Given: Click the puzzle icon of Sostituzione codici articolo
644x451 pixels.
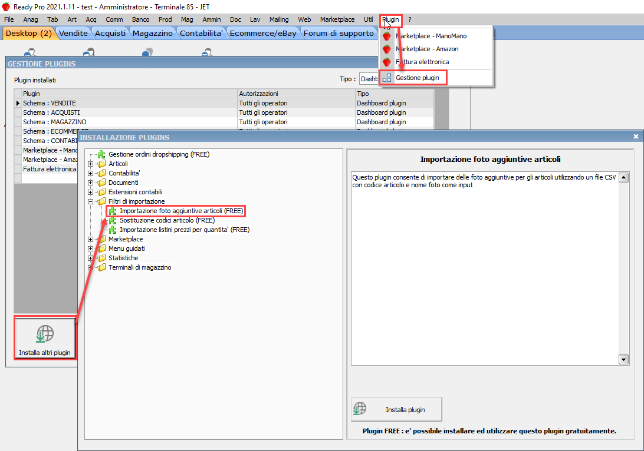Looking at the screenshot, I should (x=113, y=221).
